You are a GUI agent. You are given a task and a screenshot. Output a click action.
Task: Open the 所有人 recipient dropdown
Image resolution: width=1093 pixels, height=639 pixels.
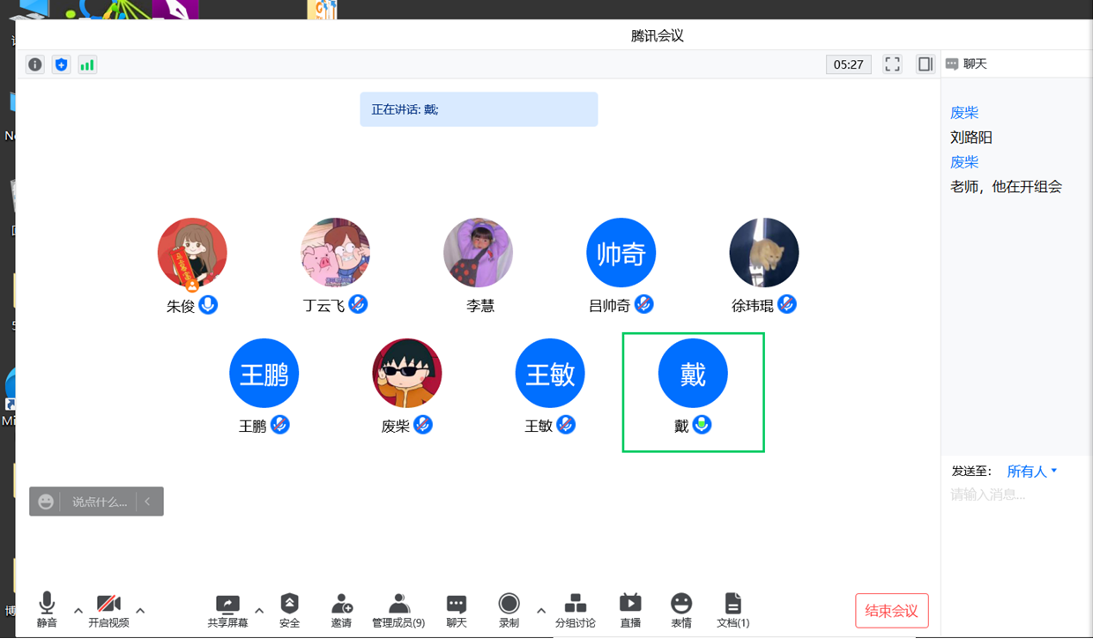[x=1031, y=472]
